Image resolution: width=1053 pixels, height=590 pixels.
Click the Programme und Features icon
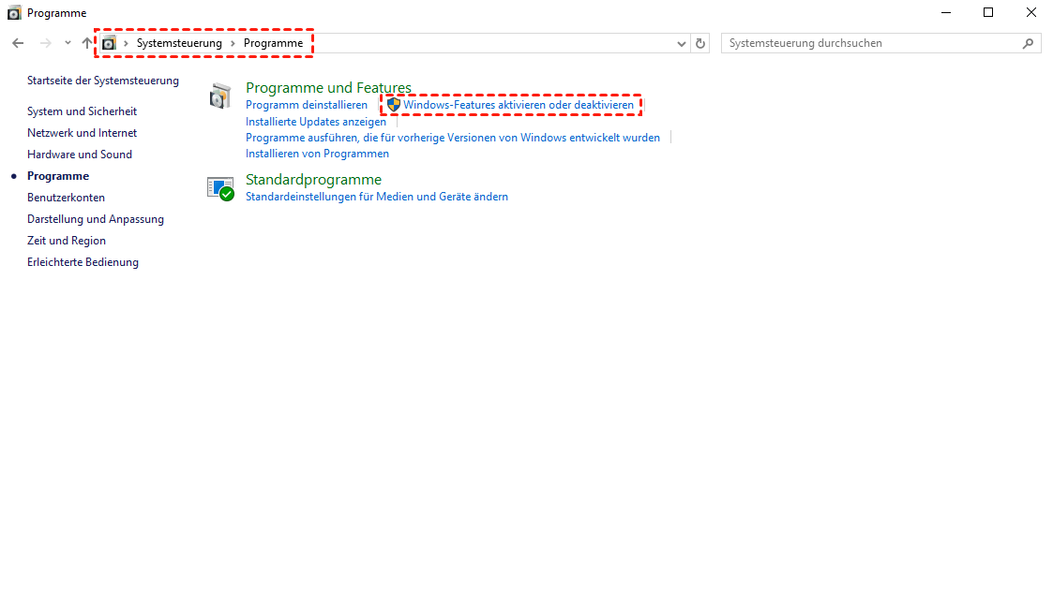click(x=219, y=96)
